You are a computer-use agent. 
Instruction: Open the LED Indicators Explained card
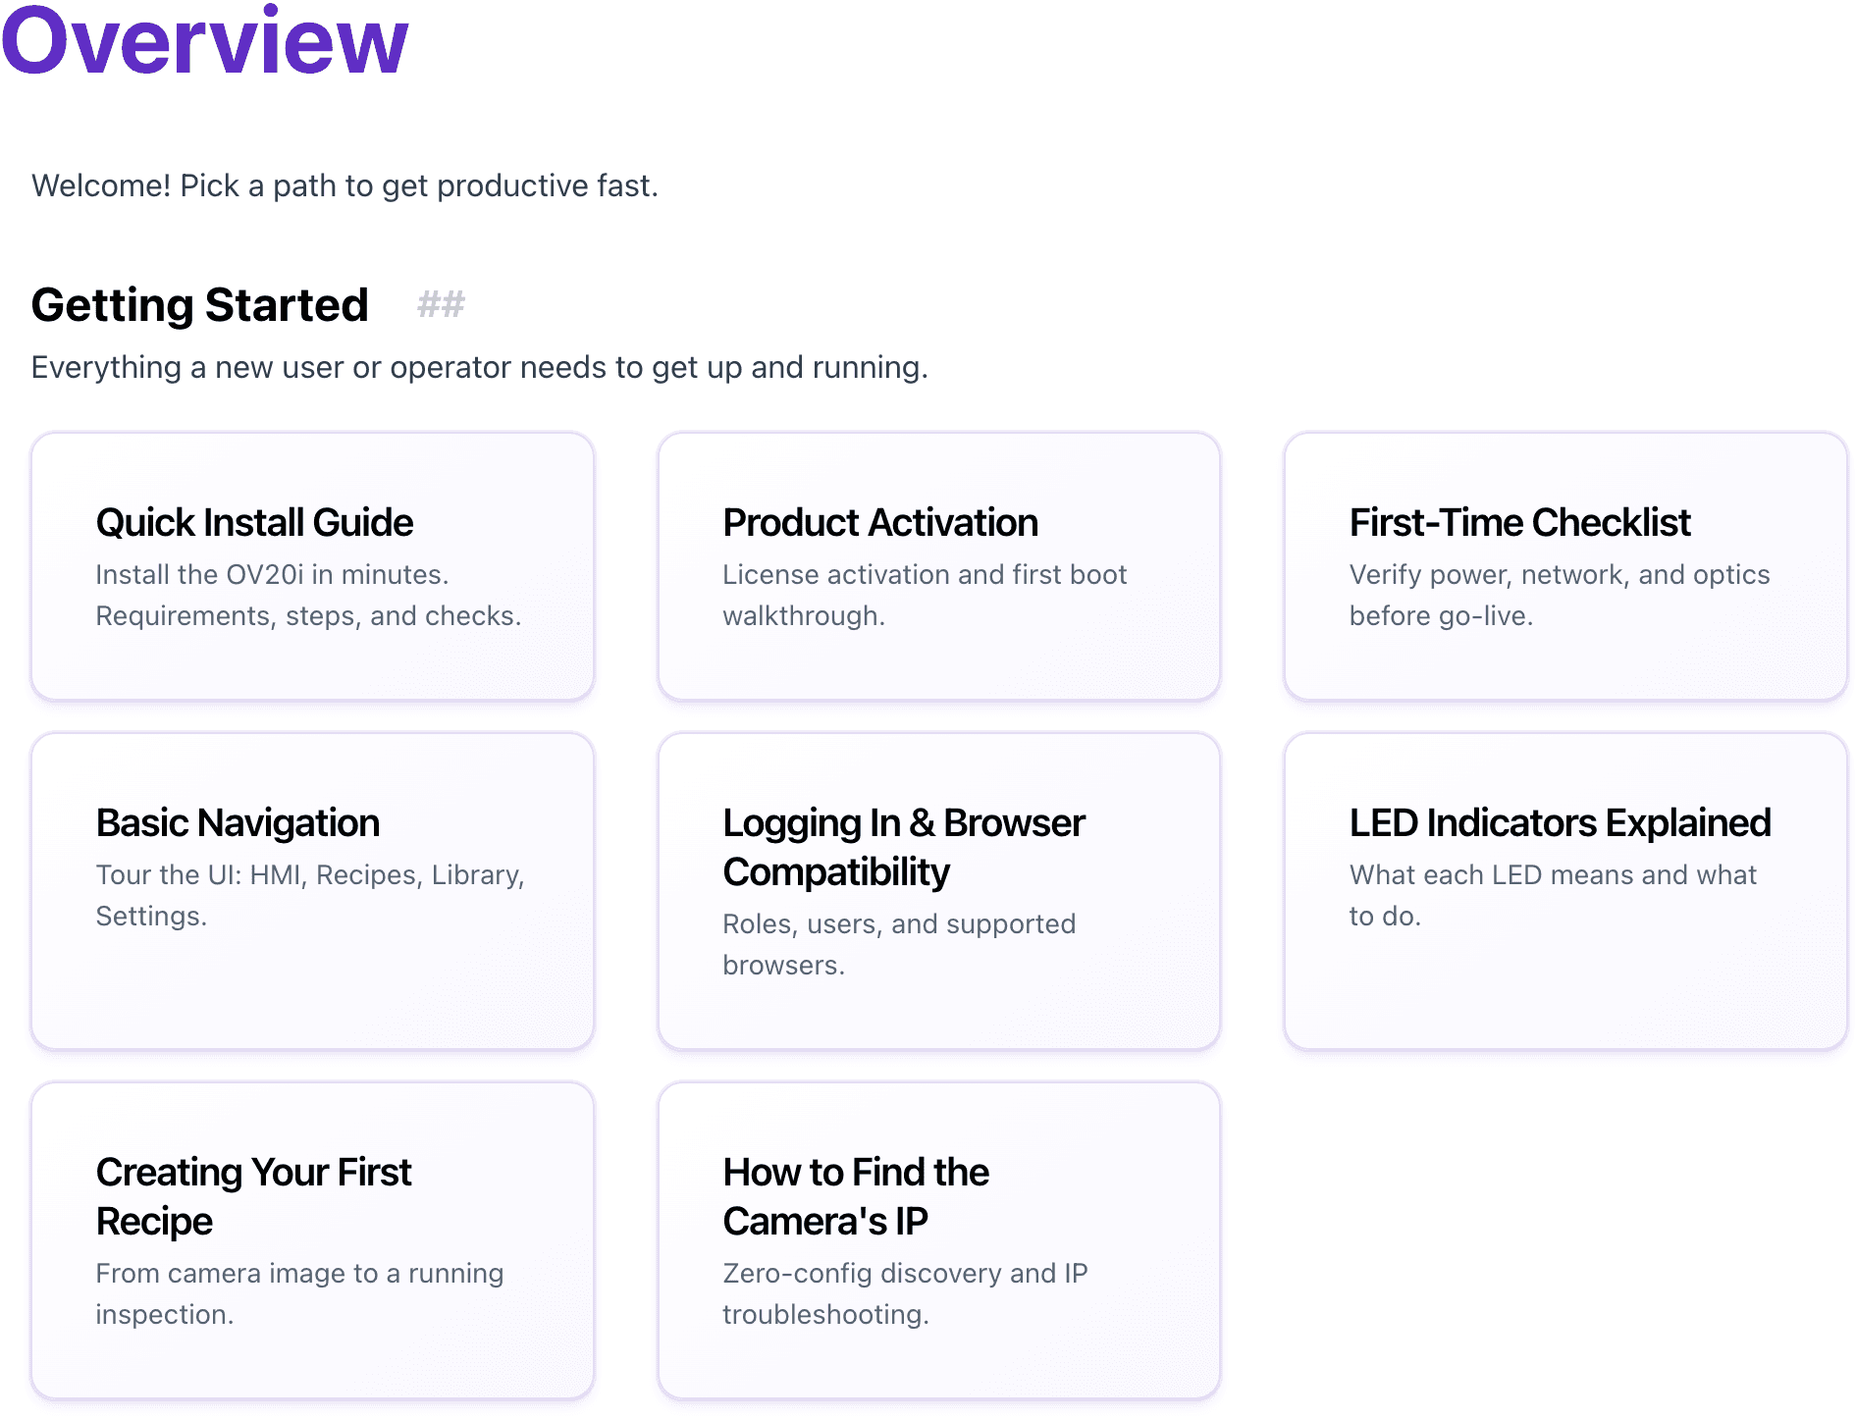click(1565, 888)
